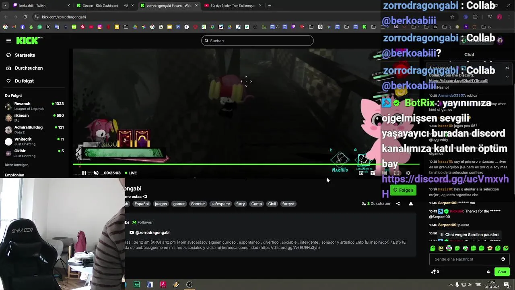Open the Kick hamburger menu

pyautogui.click(x=8, y=41)
